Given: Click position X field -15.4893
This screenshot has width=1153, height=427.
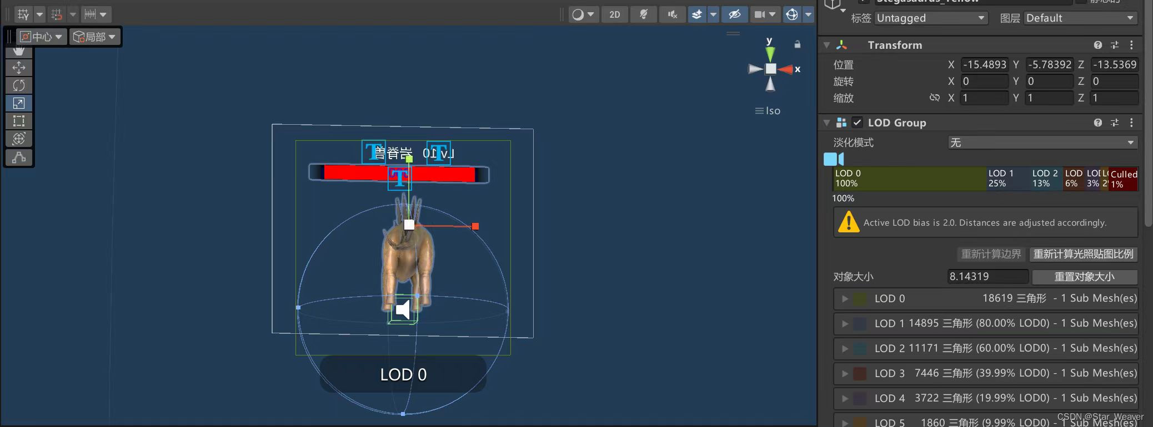Looking at the screenshot, I should pos(985,64).
